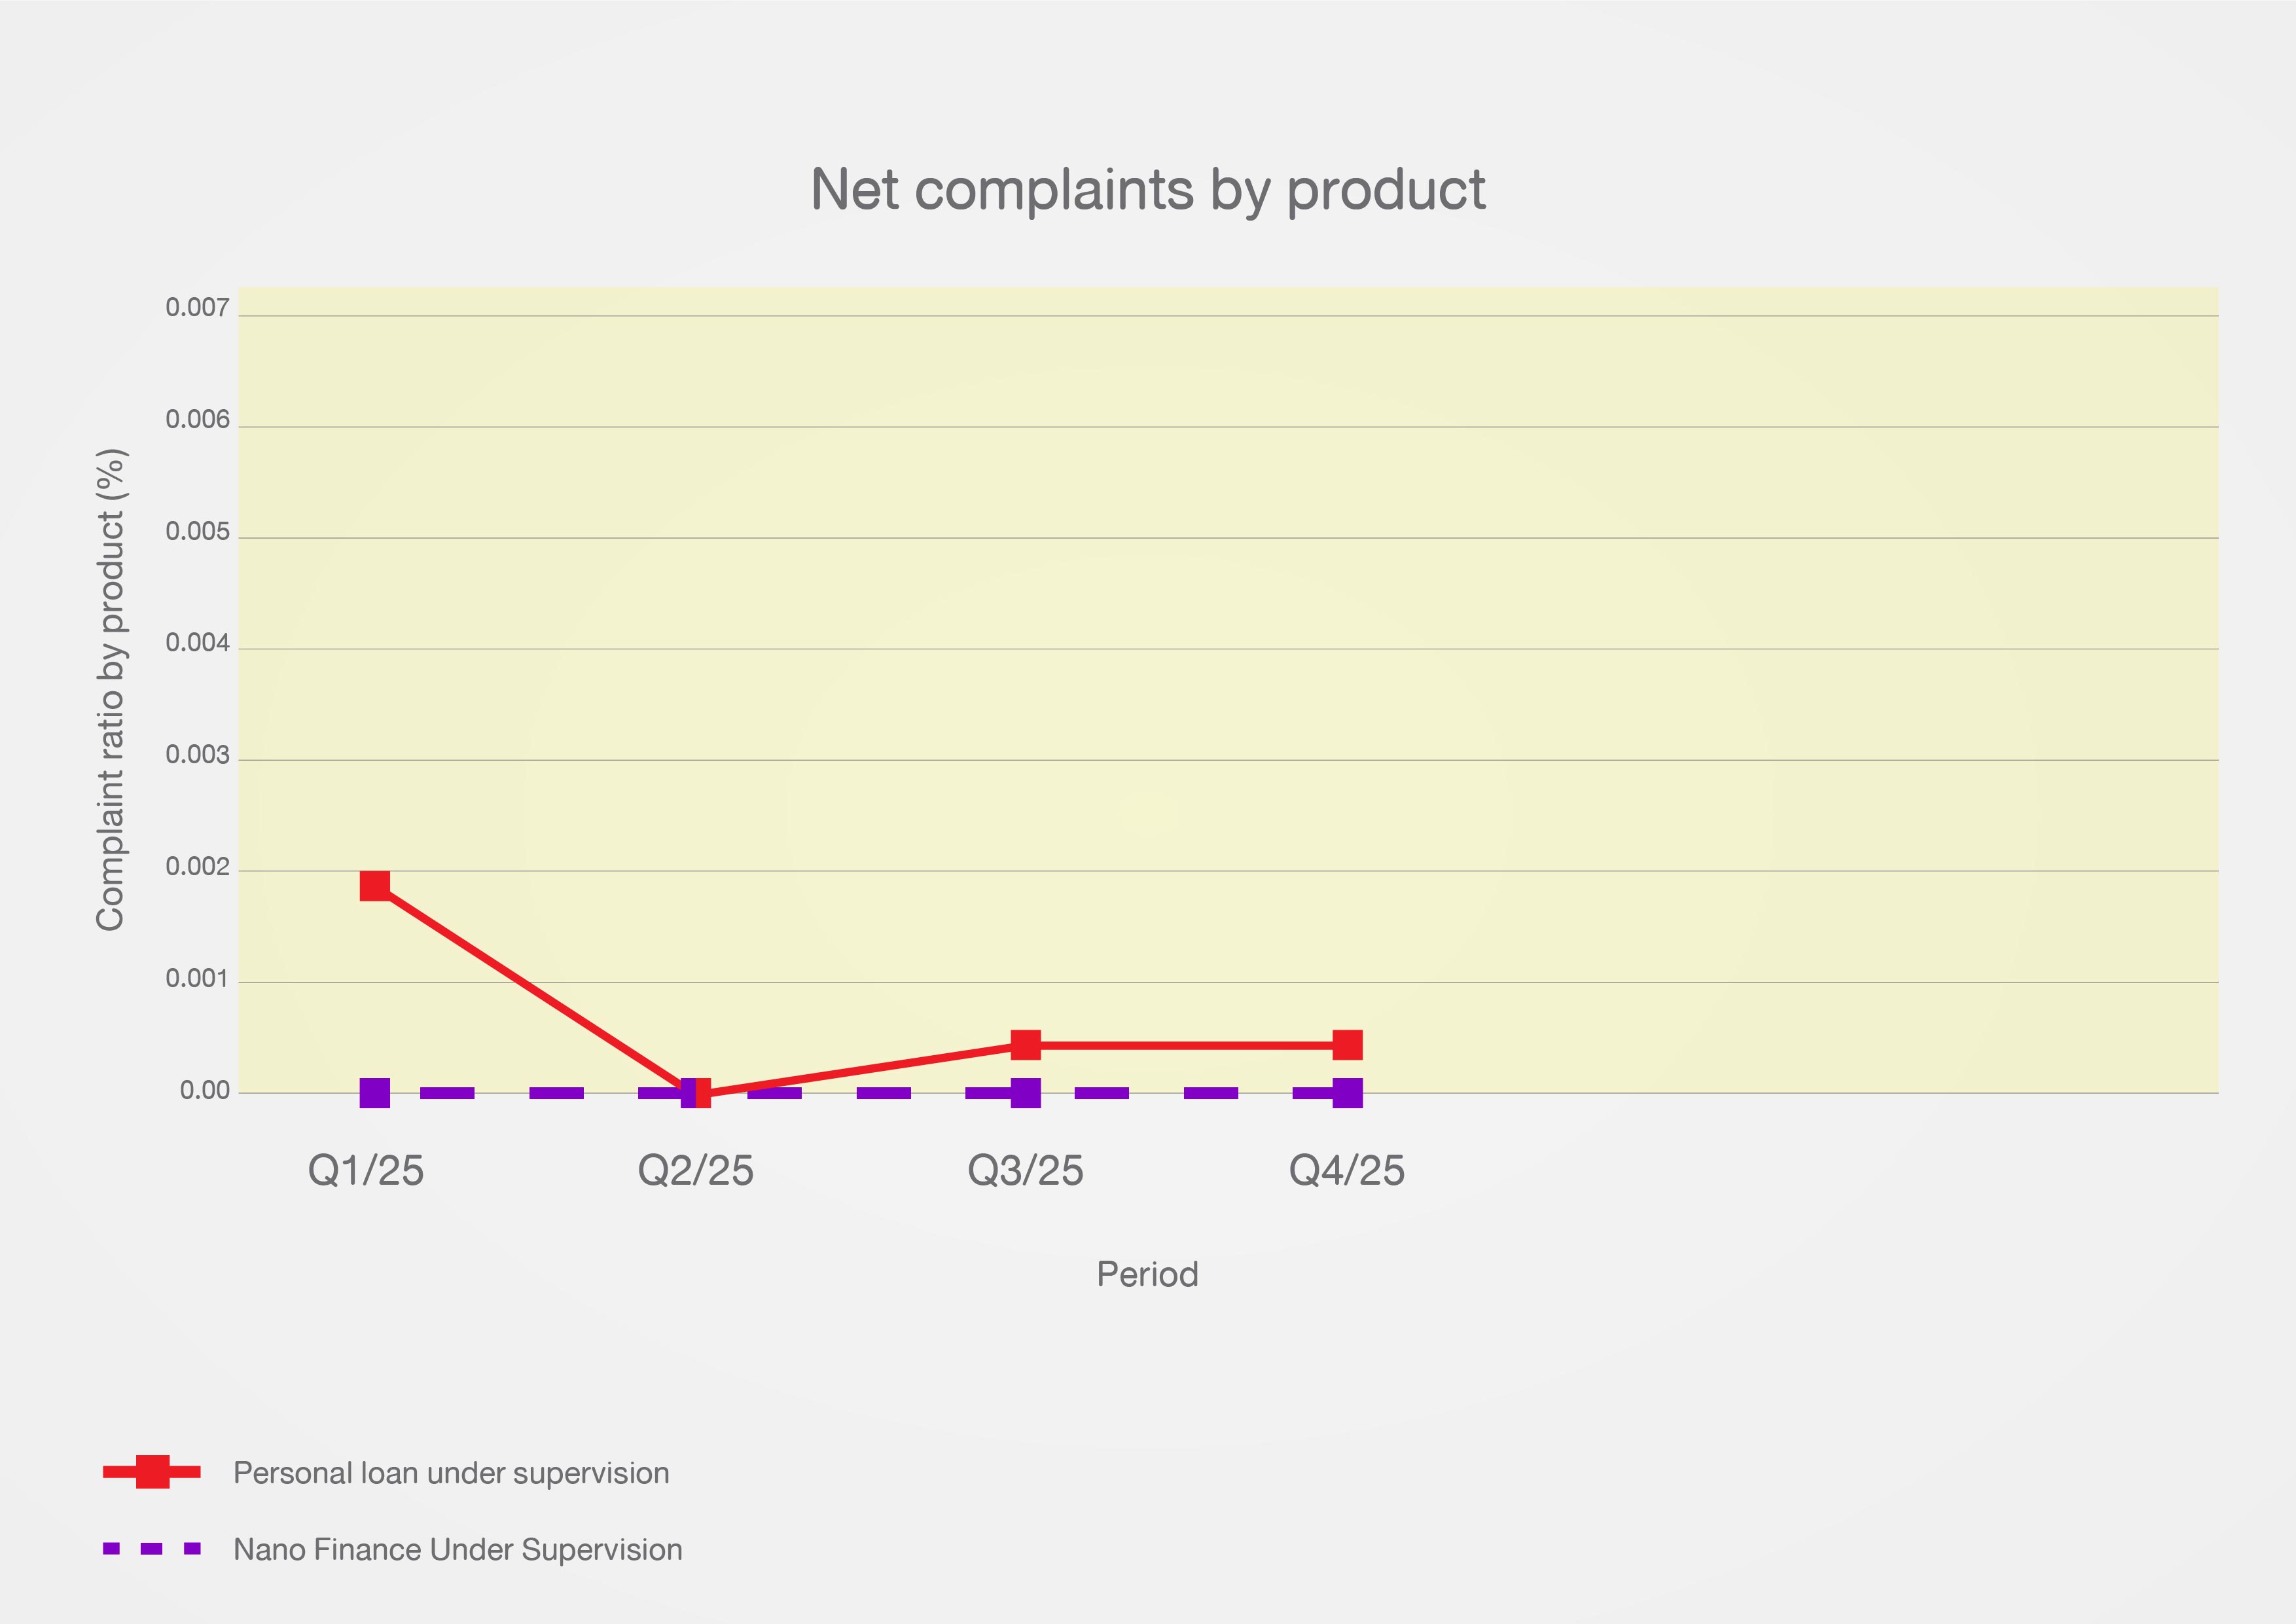This screenshot has height=1624, width=2296.
Task: Click the 'Complaint ratio by product (%)' axis title
Action: tap(110, 690)
